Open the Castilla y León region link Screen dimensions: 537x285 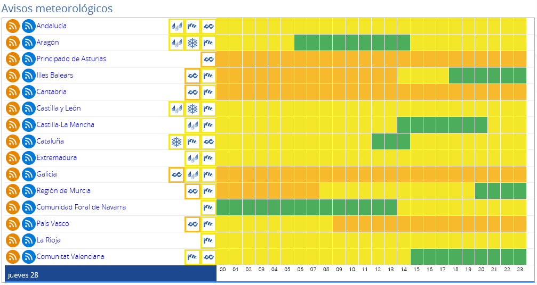(x=59, y=108)
